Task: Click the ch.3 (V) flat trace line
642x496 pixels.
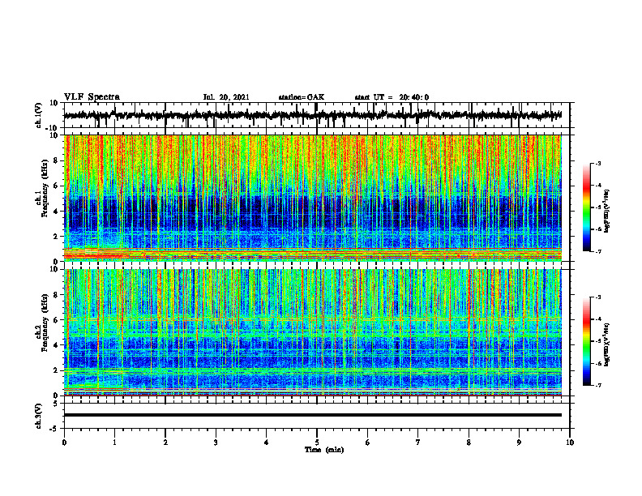Action: [x=313, y=415]
